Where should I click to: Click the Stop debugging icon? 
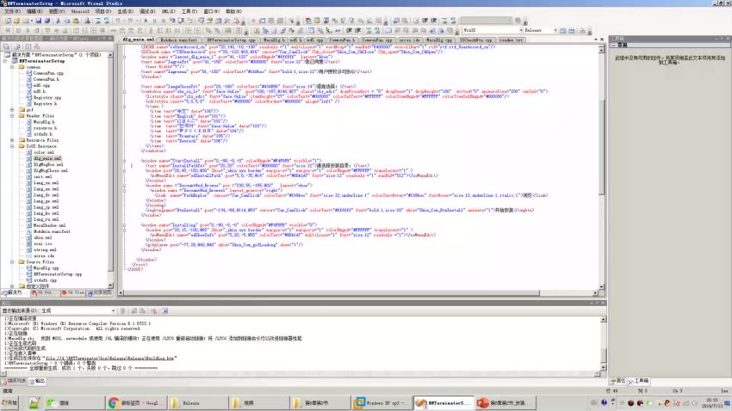[x=163, y=21]
